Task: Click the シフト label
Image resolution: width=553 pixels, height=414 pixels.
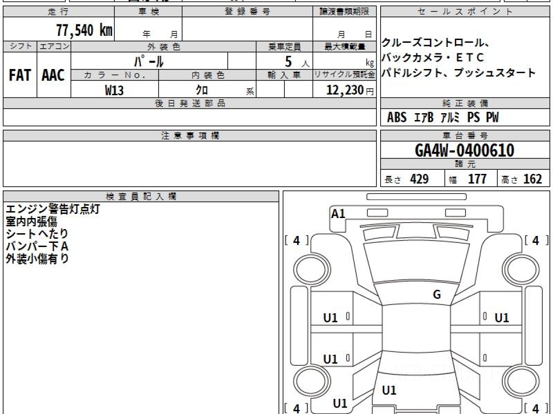Action: pos(20,46)
